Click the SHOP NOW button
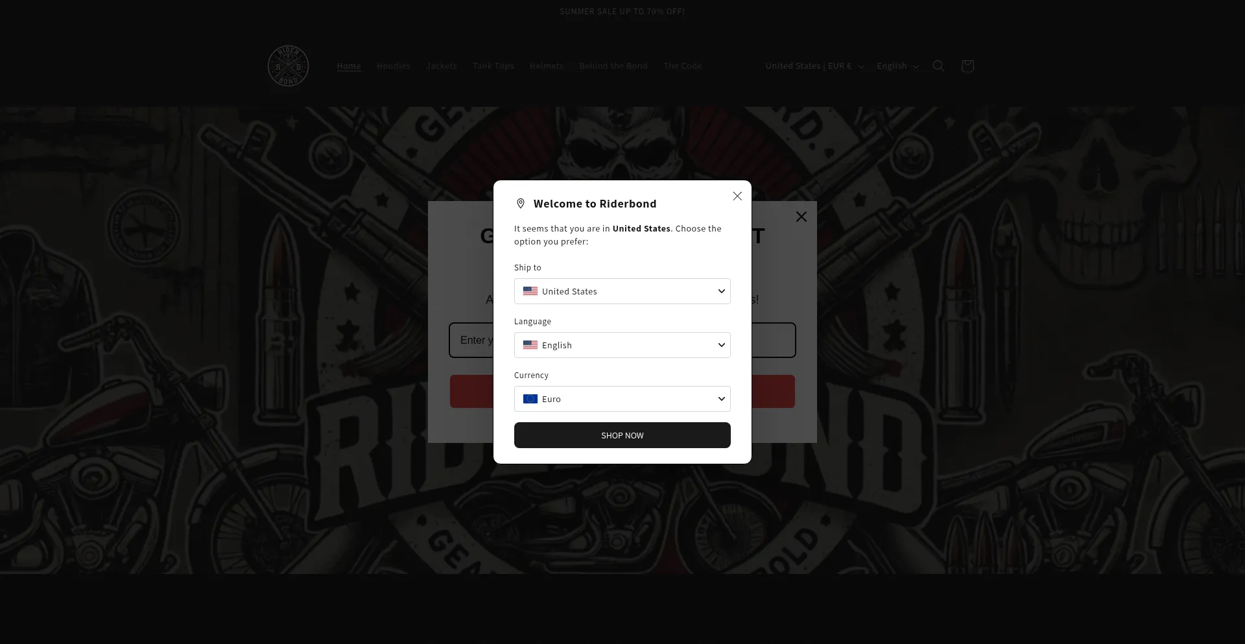 (622, 435)
